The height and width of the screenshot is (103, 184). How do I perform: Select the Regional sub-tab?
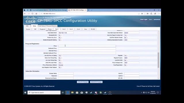tap(43, 29)
